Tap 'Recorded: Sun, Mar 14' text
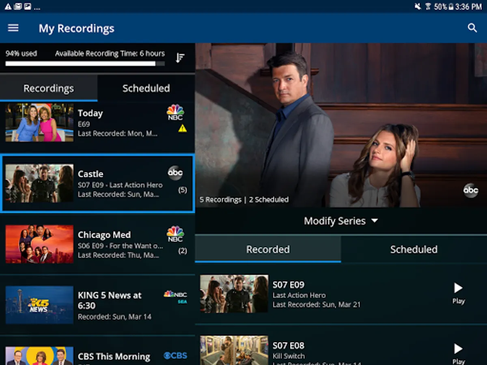487x365 pixels. coord(114,317)
